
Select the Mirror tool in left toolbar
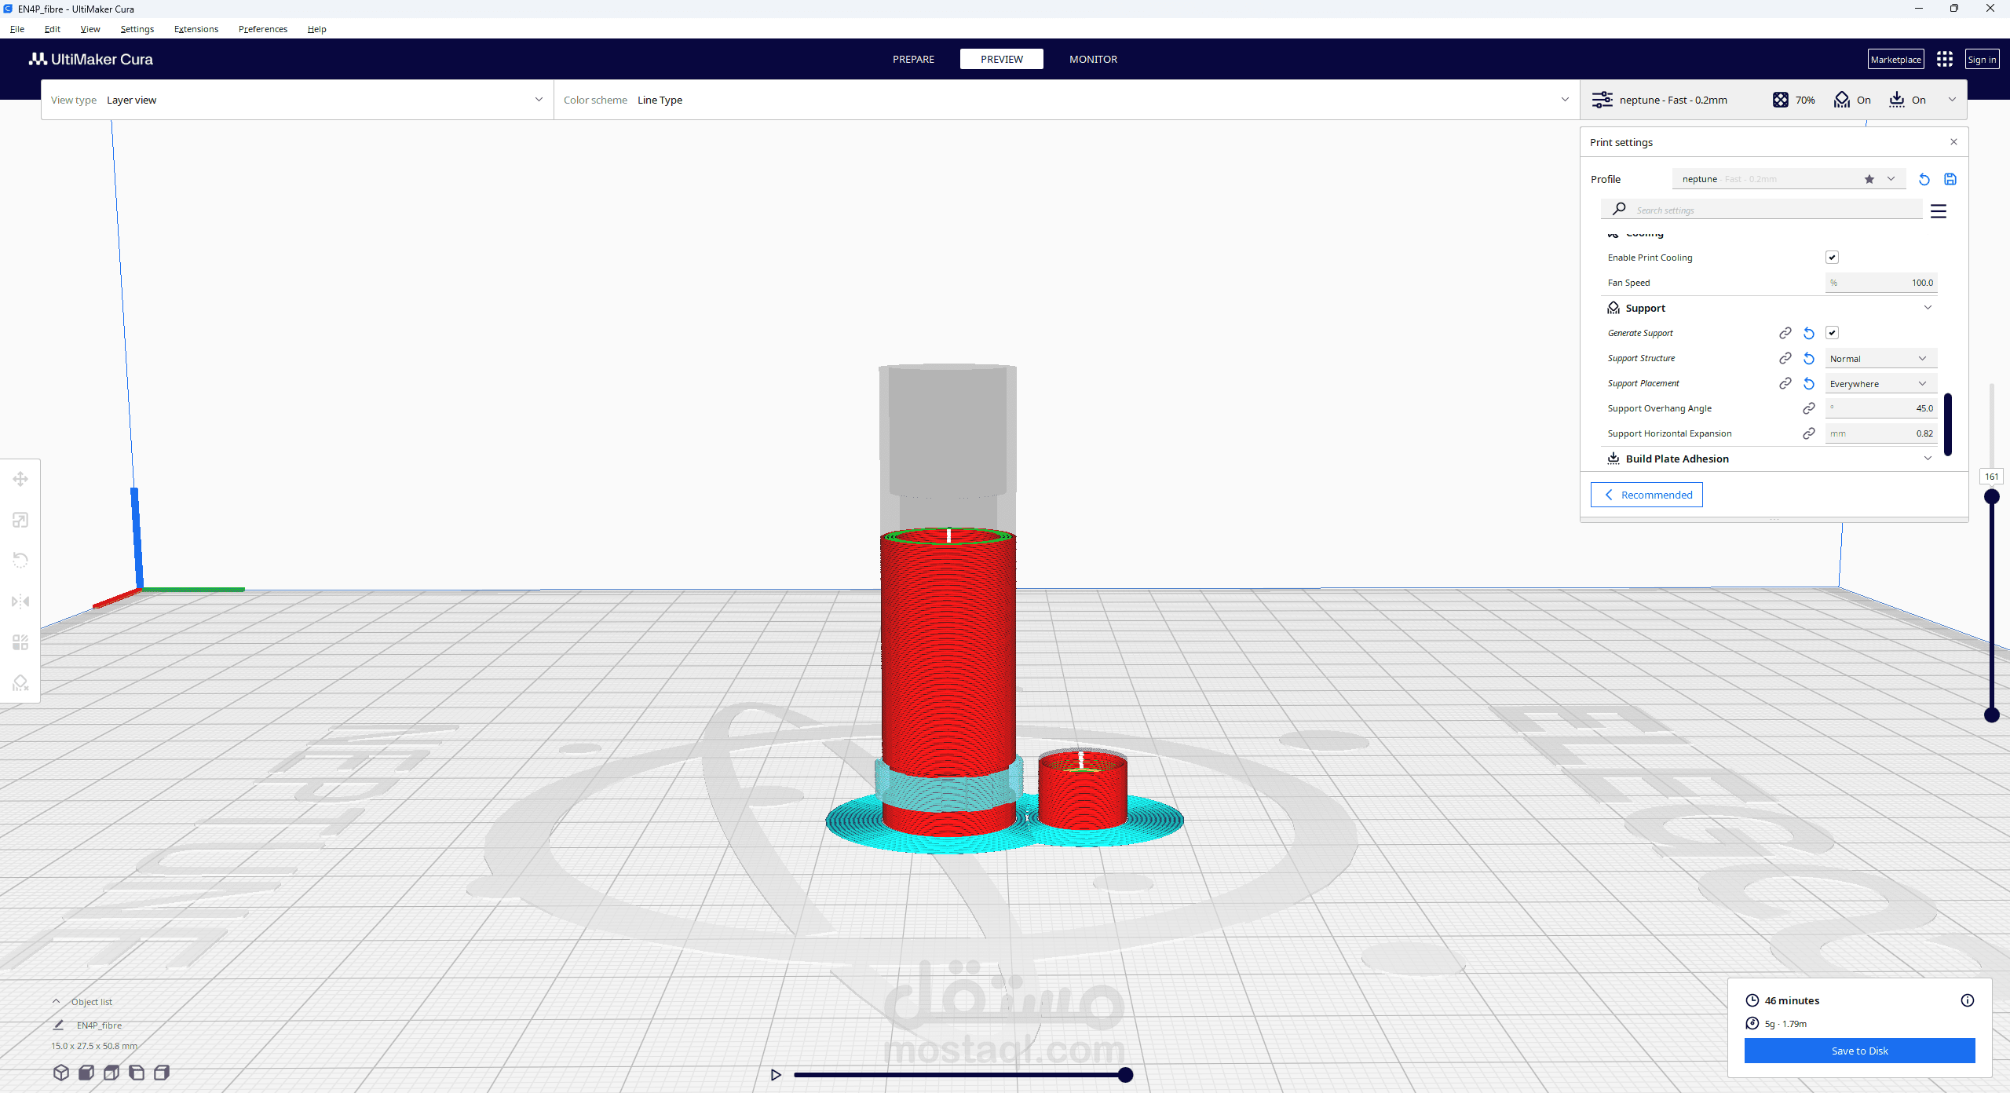point(20,601)
